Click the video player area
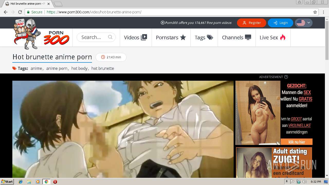Screen dimensions: 329x185 [x=123, y=129]
